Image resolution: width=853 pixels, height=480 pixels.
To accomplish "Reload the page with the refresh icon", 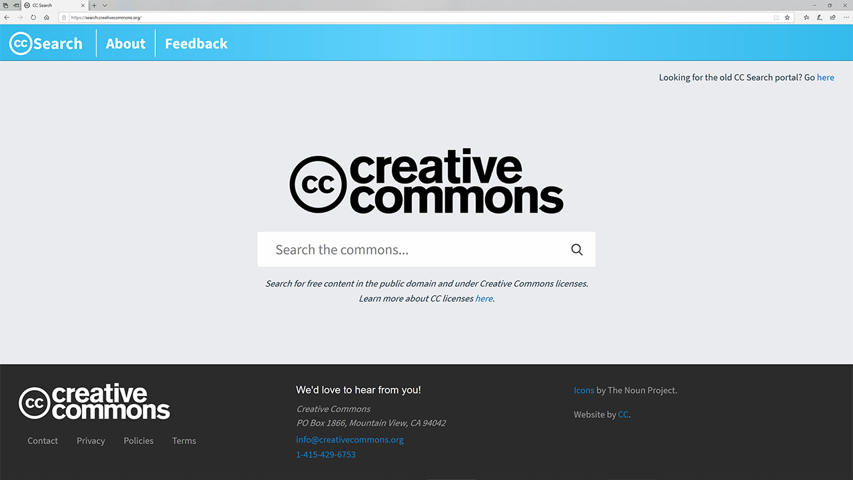I will click(33, 17).
